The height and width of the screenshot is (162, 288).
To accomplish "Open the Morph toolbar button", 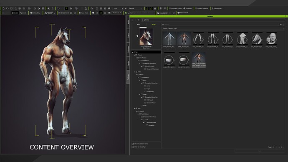I will tap(23, 13).
